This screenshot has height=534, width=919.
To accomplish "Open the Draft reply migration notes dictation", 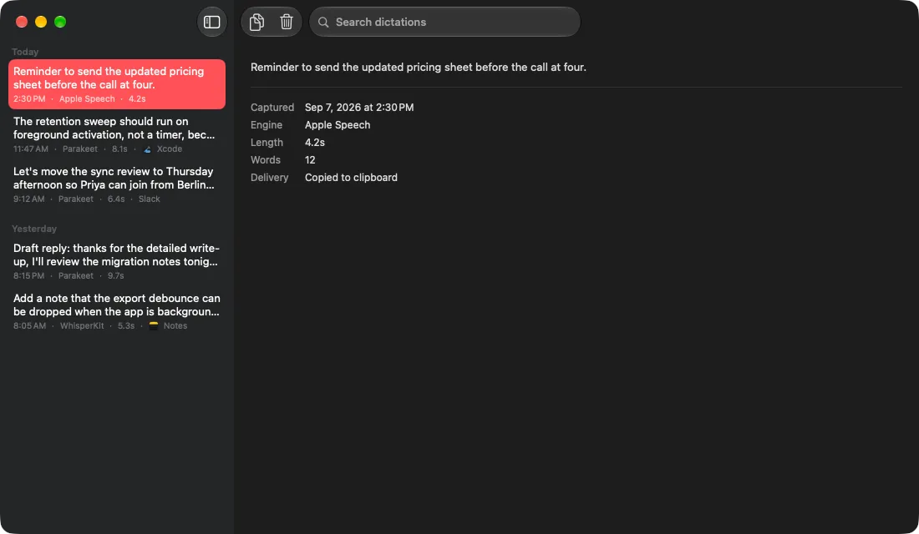I will click(x=117, y=261).
